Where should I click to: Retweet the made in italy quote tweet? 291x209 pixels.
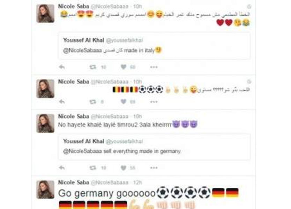point(93,67)
